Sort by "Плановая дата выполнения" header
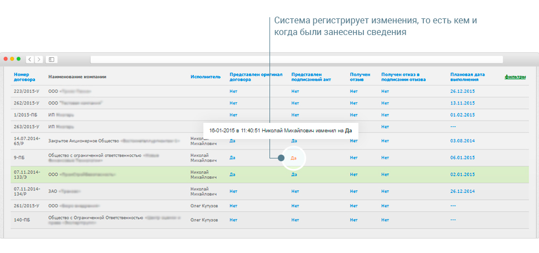The width and height of the screenshot is (539, 253). click(x=468, y=77)
